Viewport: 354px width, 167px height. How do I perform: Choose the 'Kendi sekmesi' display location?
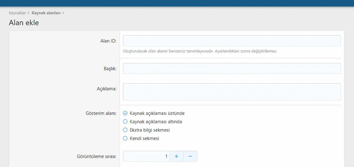coord(125,138)
